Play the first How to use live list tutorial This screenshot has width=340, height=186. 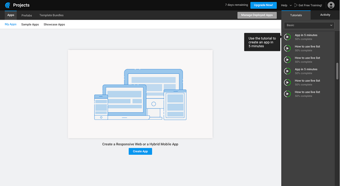click(288, 48)
